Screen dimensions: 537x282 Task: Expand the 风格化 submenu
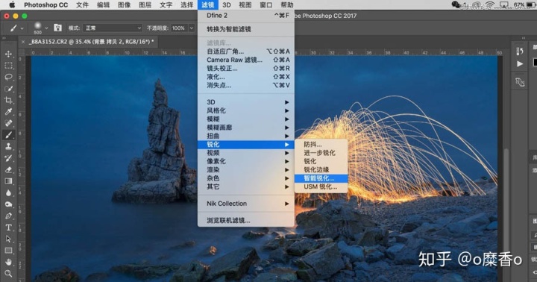[246, 110]
